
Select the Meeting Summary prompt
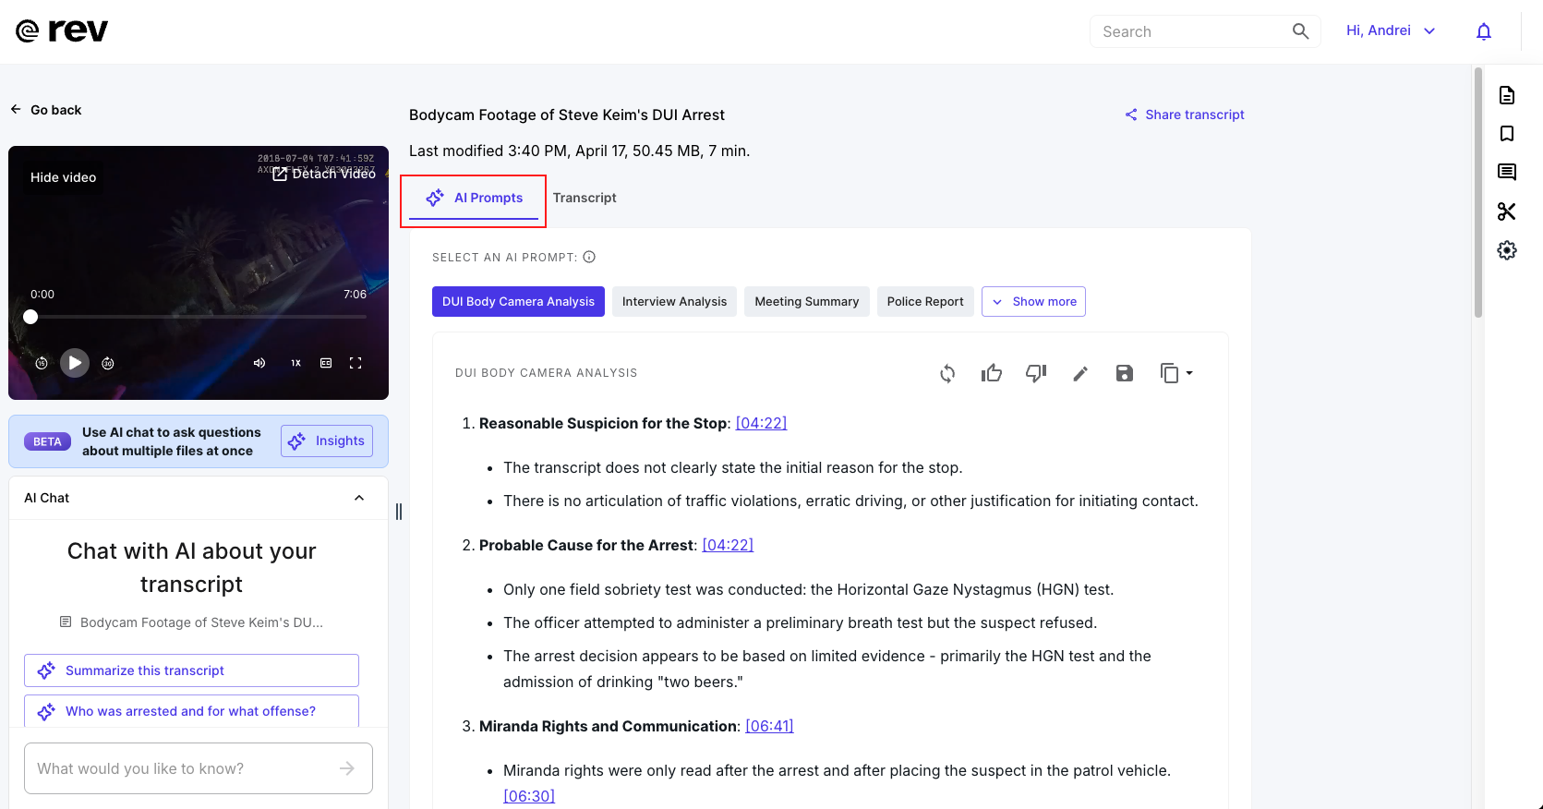coord(807,302)
